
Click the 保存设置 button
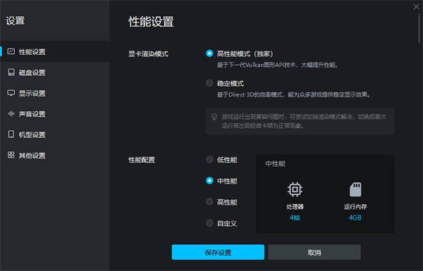[x=218, y=252]
